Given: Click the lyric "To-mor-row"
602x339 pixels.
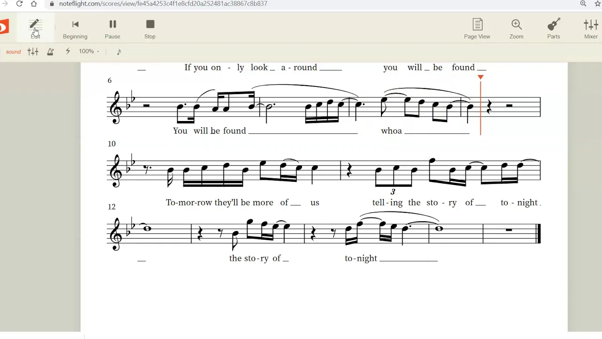Looking at the screenshot, I should [x=189, y=202].
